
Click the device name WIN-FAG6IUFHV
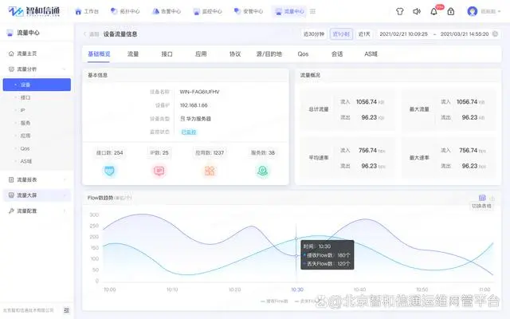(x=199, y=92)
